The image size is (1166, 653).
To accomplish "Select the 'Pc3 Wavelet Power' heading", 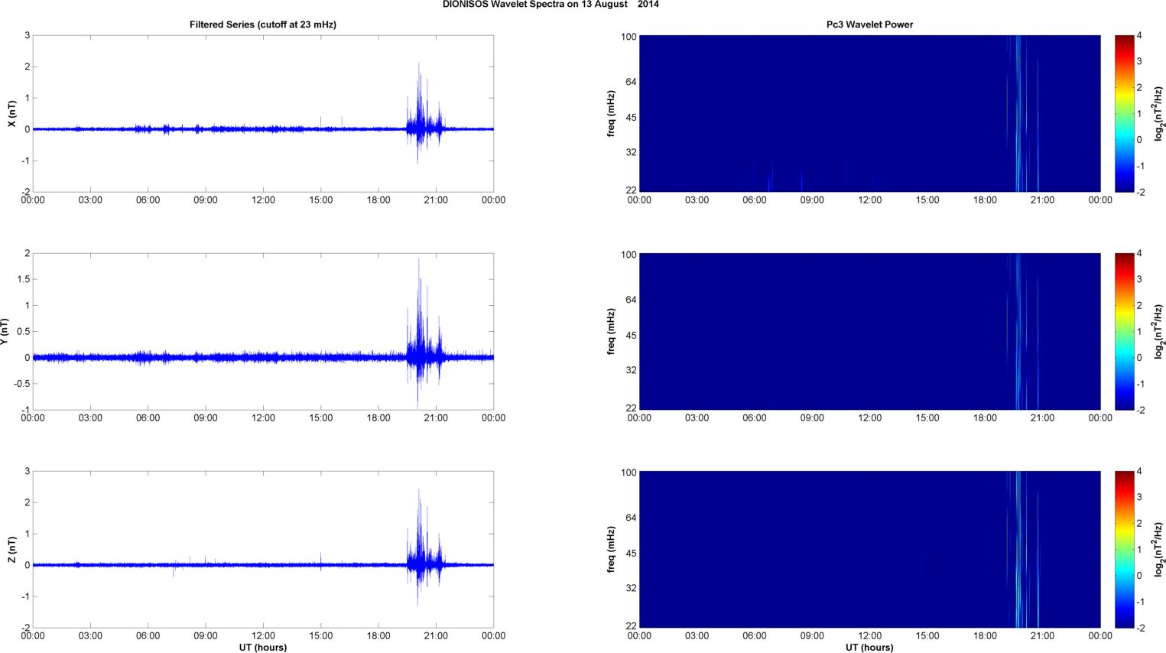I will coord(869,24).
